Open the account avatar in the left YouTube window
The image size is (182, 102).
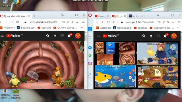(78, 36)
